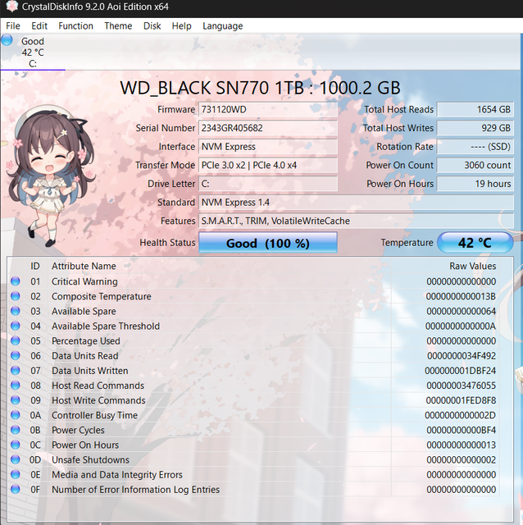Select the C: drive status orb
The width and height of the screenshot is (523, 525).
pos(7,40)
